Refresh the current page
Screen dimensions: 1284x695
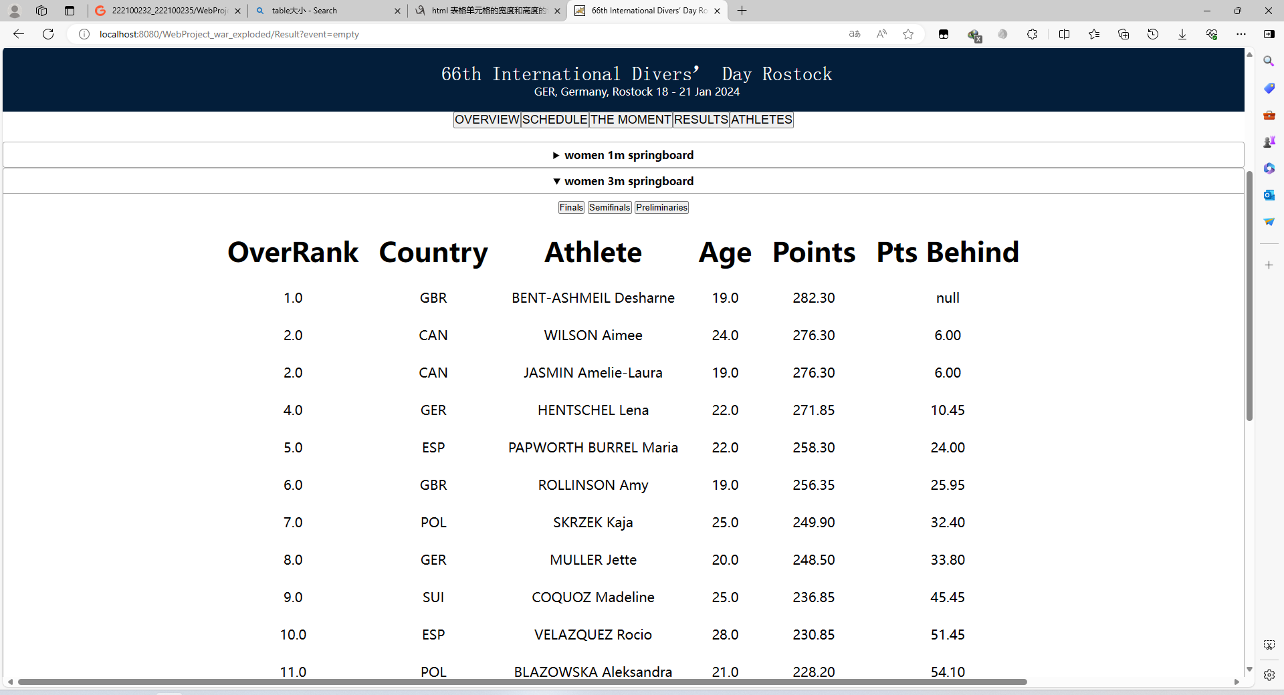[48, 34]
